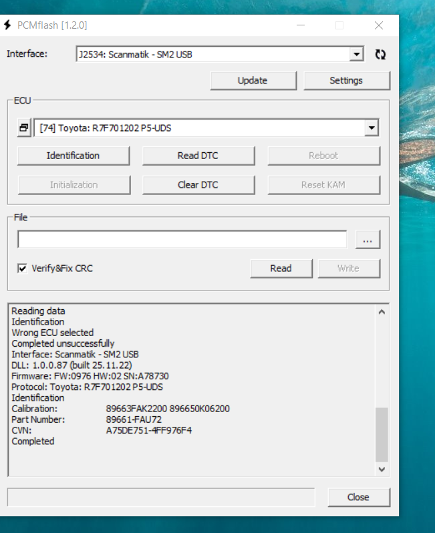Click the Update button
435x533 pixels.
point(253,81)
